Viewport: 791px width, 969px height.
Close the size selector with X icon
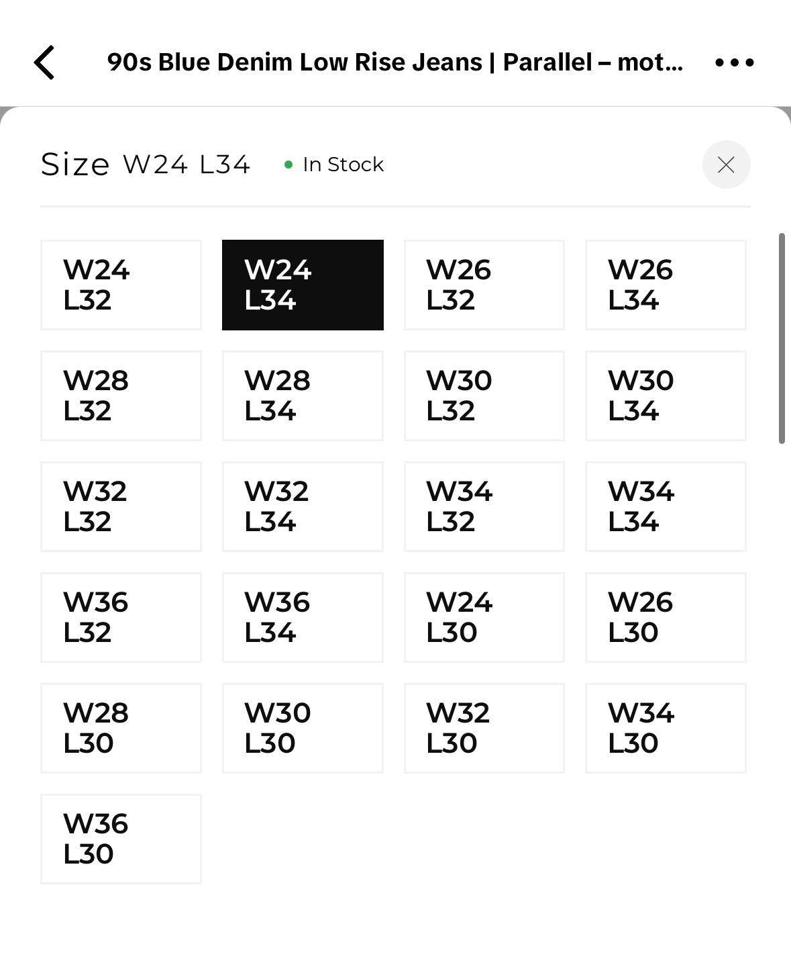726,165
